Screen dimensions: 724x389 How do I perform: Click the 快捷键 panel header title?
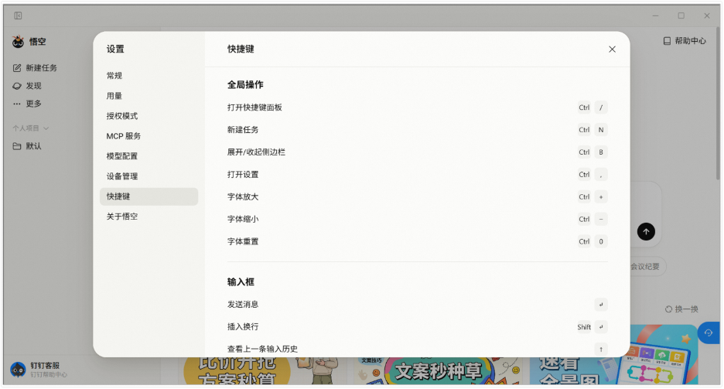(x=241, y=49)
